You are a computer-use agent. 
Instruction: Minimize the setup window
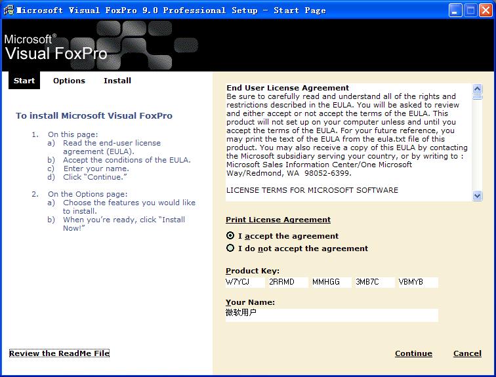[x=455, y=10]
